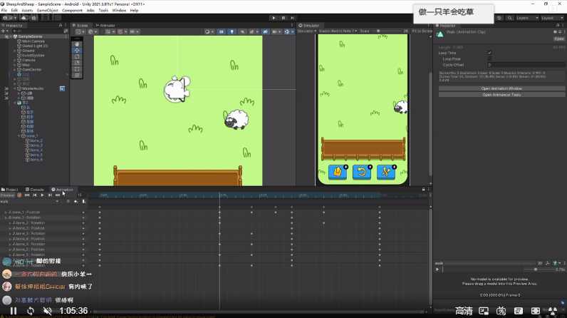The height and width of the screenshot is (318, 567).
Task: Collapse the bone_1 hierarchy node
Action: [19, 136]
